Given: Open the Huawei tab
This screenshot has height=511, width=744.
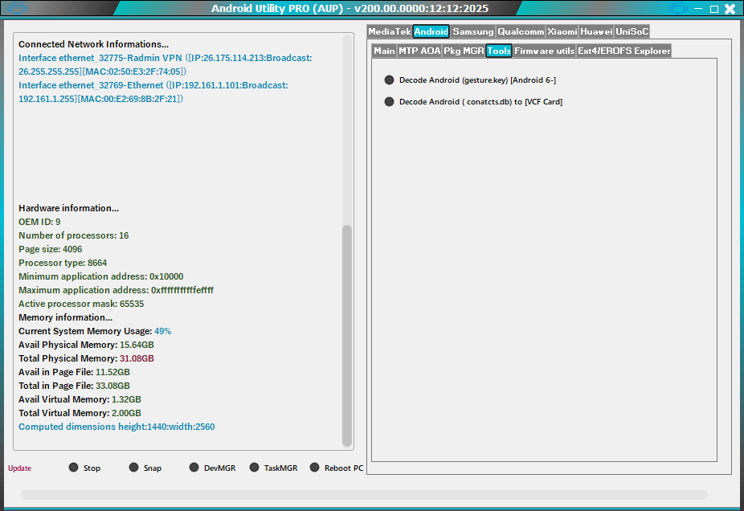Looking at the screenshot, I should 596,31.
